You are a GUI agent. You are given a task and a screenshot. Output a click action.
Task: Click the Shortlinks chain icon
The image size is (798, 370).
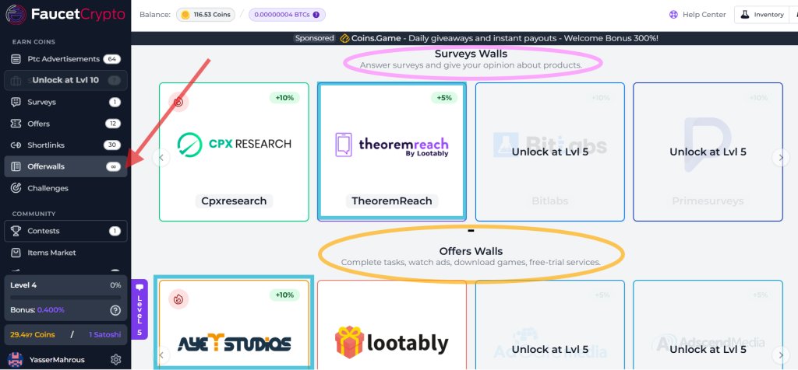(x=16, y=145)
